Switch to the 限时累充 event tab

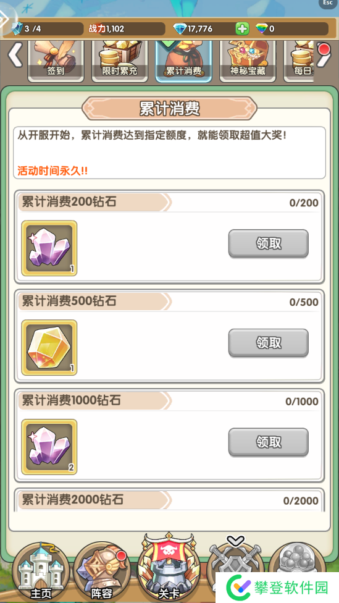point(120,61)
